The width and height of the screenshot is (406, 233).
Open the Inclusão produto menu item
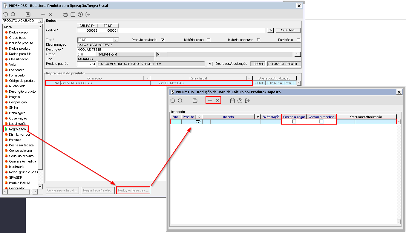(21, 43)
